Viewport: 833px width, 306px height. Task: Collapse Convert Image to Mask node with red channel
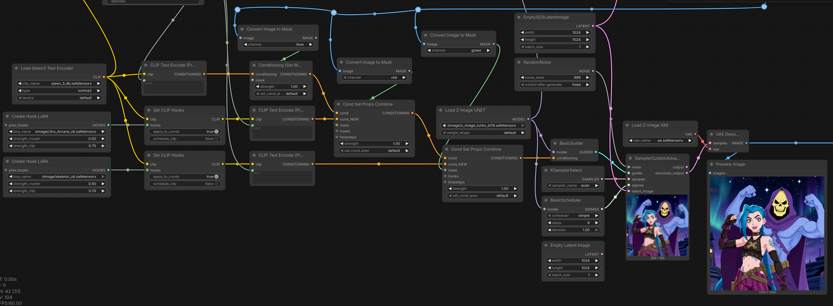(x=341, y=62)
